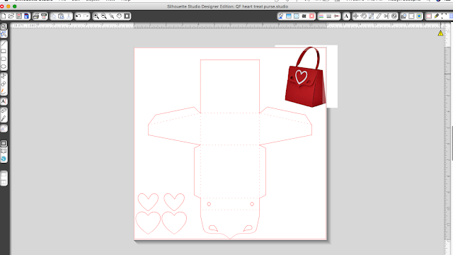Open the Line Style panel with the dashed lines icon
The width and height of the screenshot is (453, 255).
coord(328,16)
